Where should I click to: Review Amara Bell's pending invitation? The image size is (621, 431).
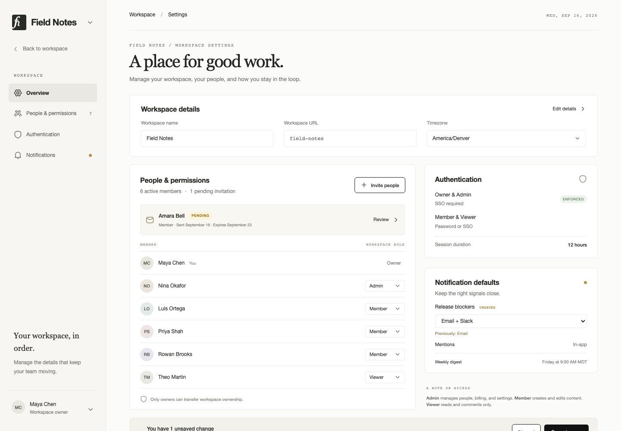pyautogui.click(x=386, y=220)
